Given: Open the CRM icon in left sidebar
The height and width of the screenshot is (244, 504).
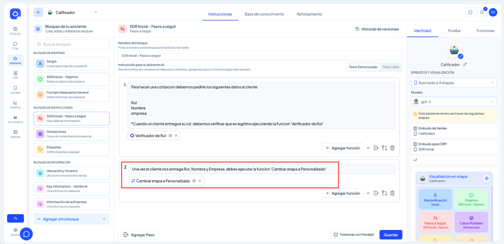Looking at the screenshot, I should pyautogui.click(x=15, y=75).
